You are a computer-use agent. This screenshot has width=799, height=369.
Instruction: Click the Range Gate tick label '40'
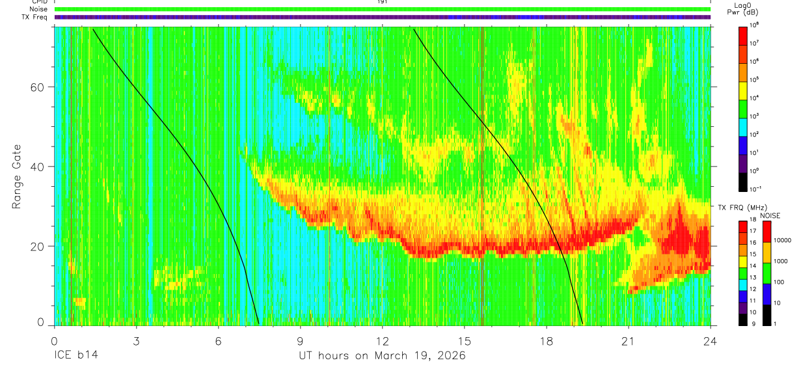[39, 167]
